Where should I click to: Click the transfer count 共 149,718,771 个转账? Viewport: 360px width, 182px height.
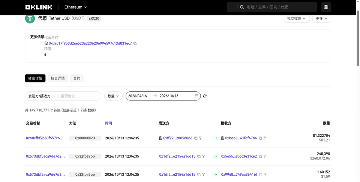pos(43,110)
